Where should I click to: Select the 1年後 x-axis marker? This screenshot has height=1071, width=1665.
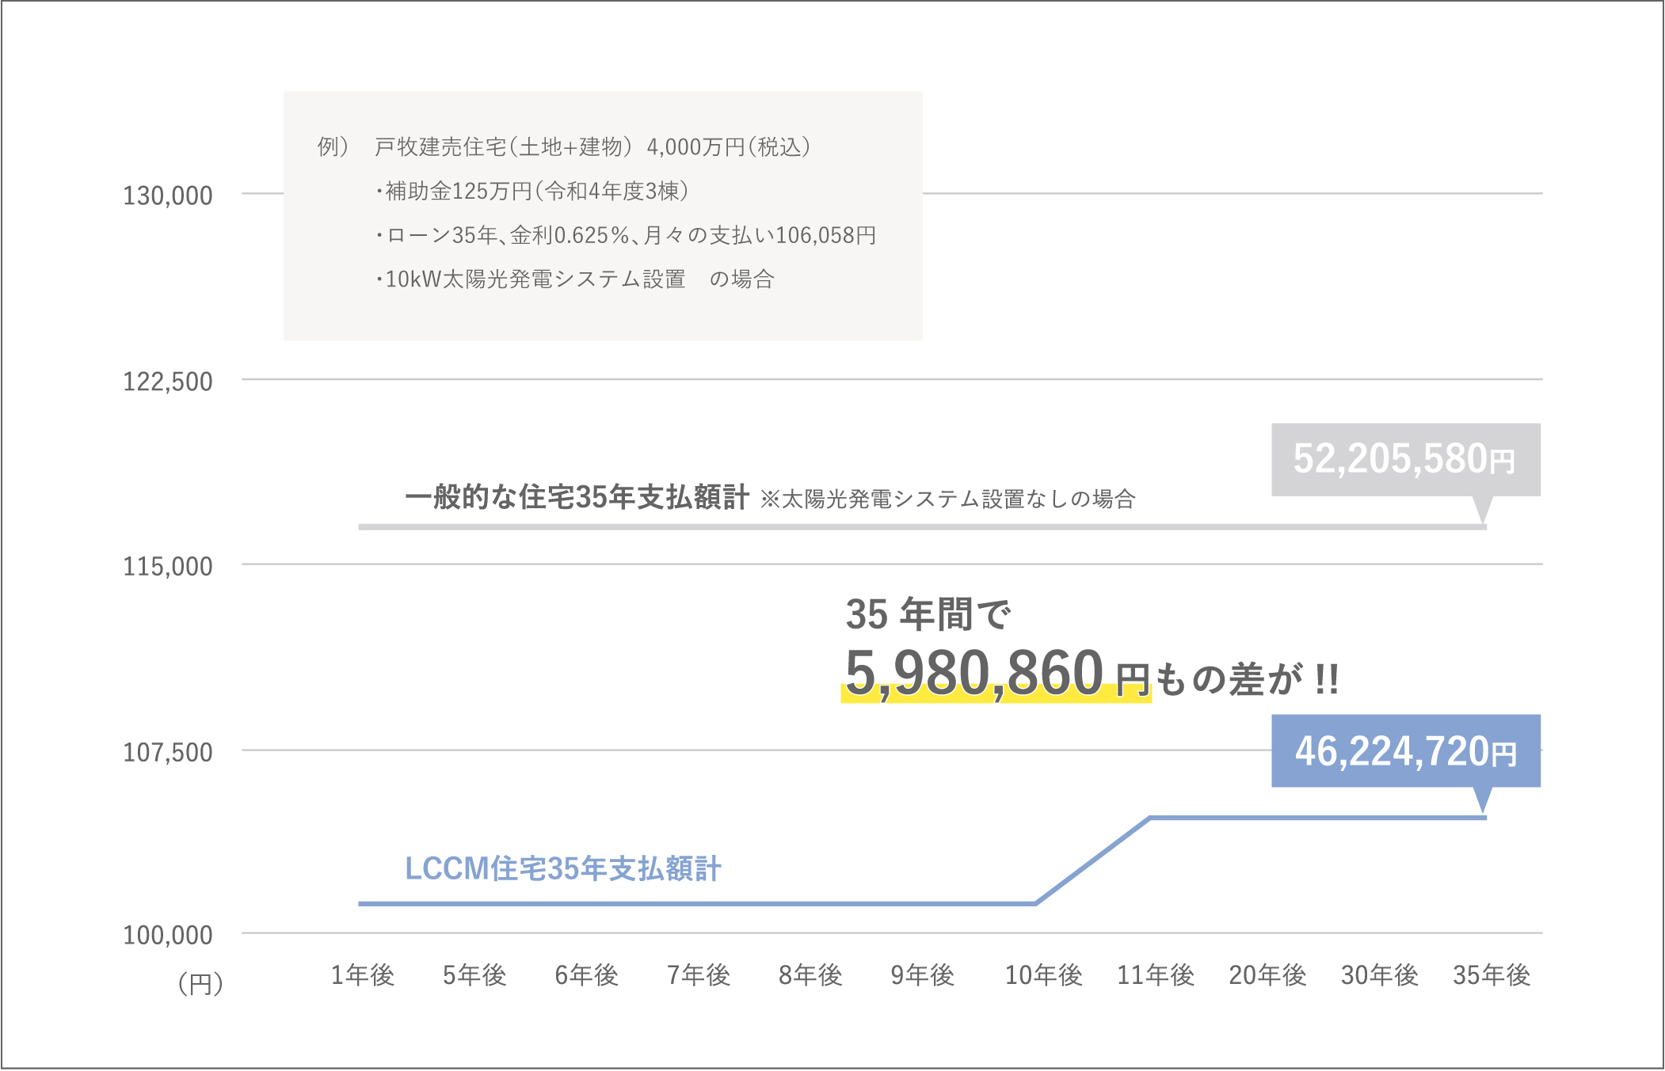pos(363,975)
